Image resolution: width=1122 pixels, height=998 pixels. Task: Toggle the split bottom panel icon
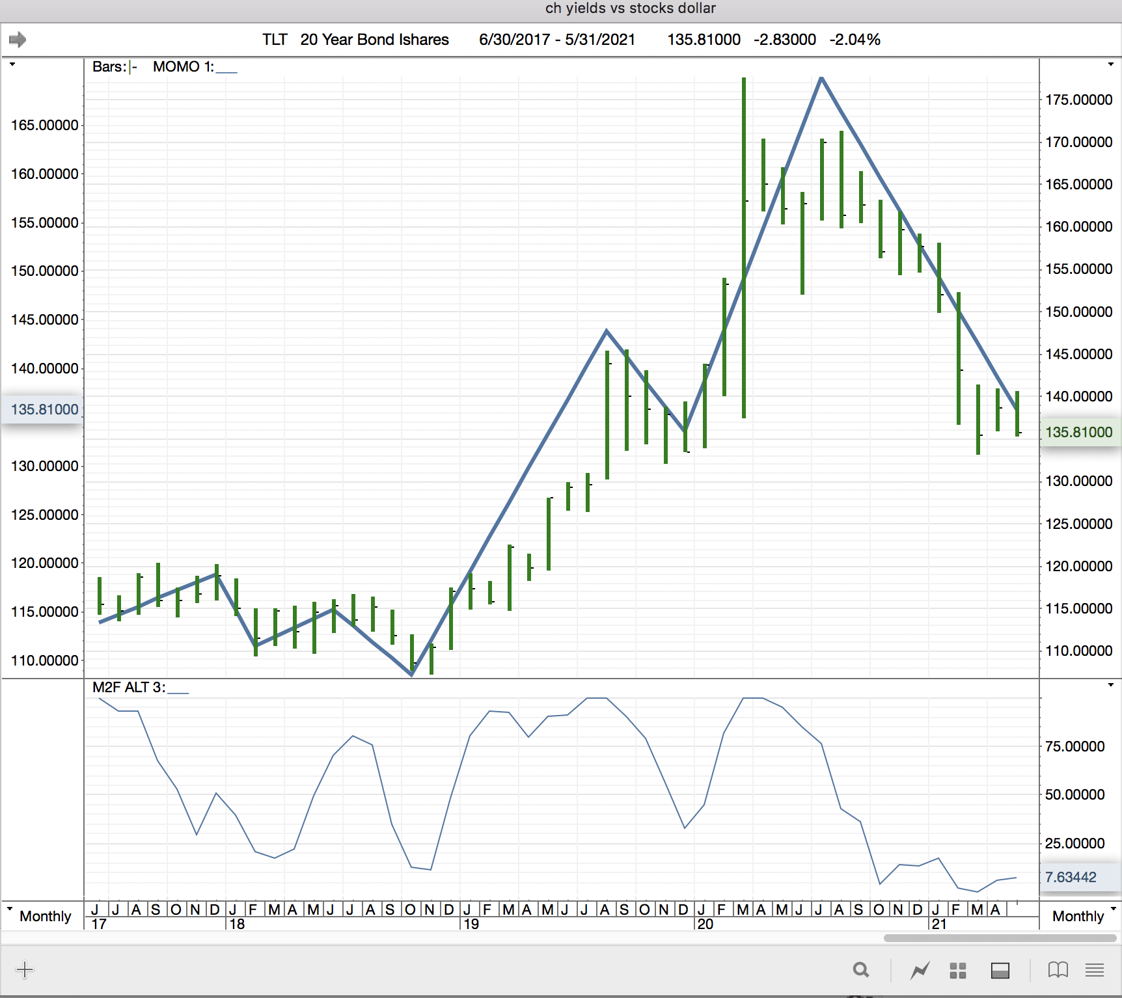1000,971
